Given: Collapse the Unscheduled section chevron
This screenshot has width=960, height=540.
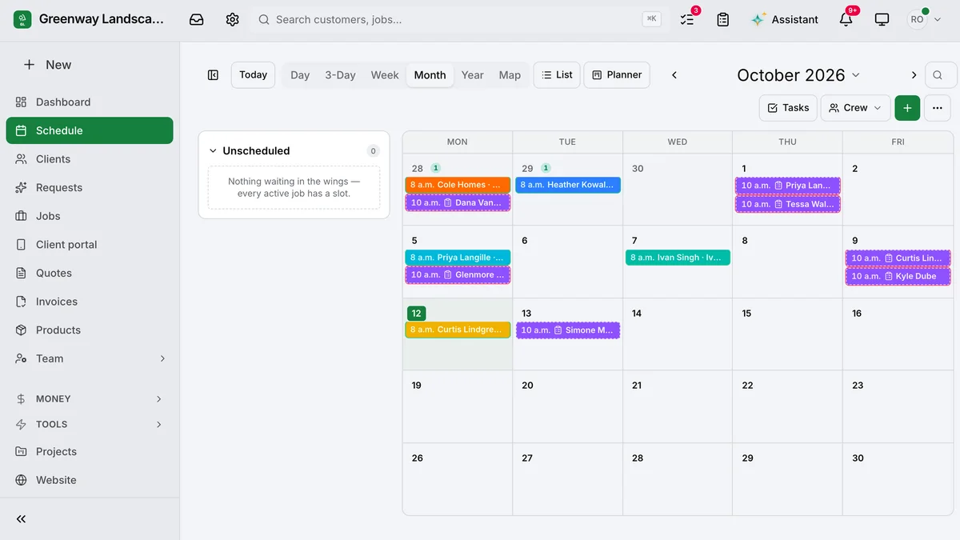Looking at the screenshot, I should pyautogui.click(x=213, y=150).
